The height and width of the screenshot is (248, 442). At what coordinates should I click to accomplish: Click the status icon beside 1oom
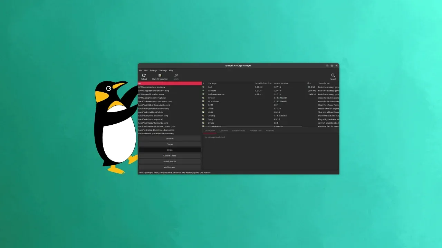203,108
